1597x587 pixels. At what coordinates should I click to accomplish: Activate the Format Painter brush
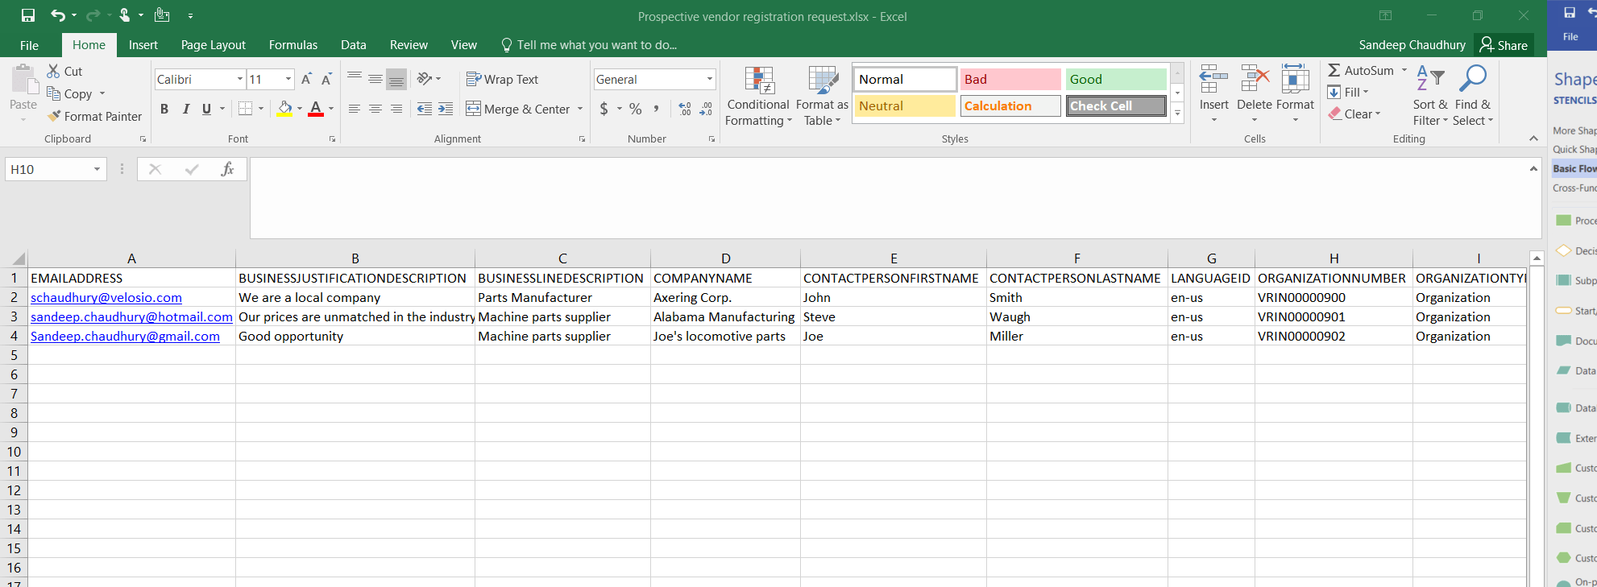click(x=54, y=116)
